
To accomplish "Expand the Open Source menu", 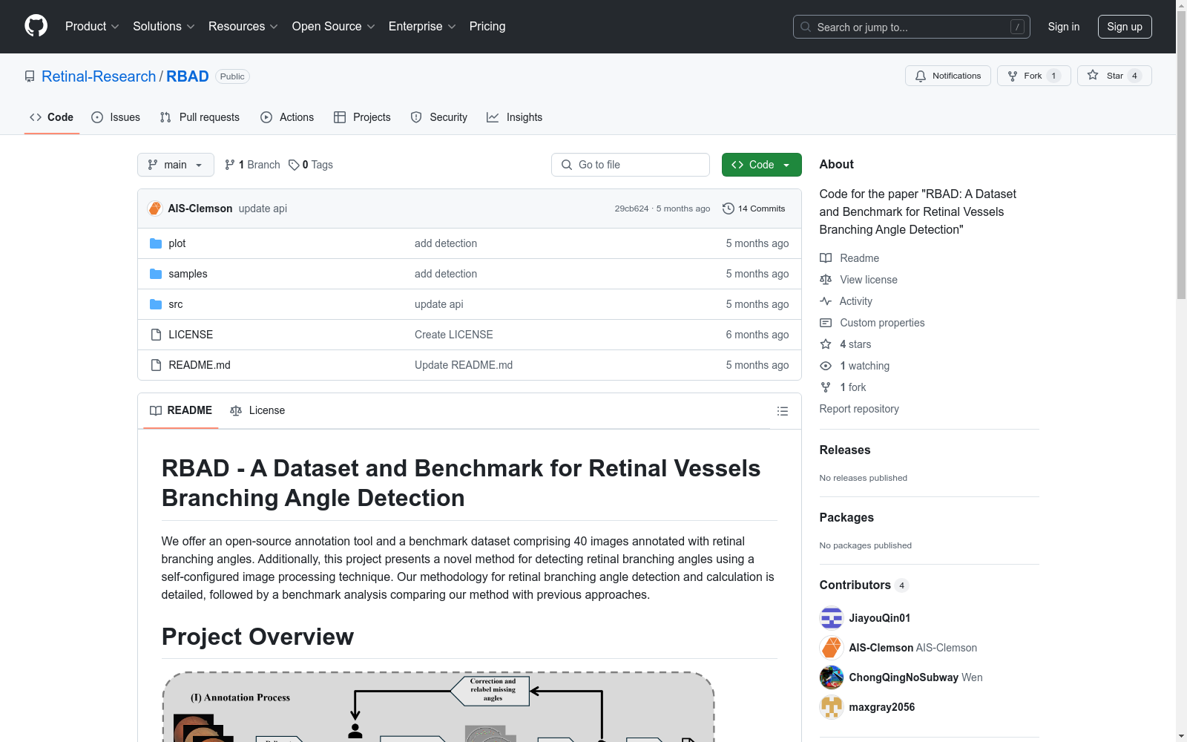I will tap(334, 27).
